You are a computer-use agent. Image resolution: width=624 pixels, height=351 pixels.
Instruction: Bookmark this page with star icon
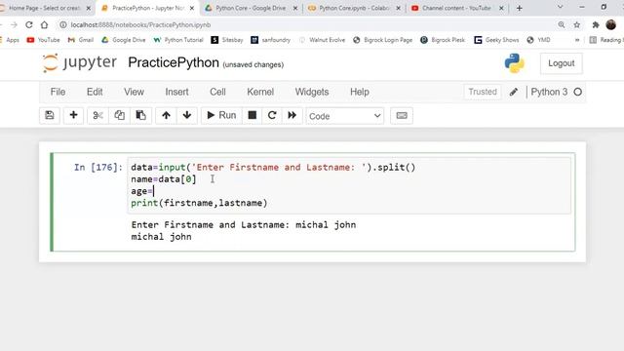[x=576, y=24]
